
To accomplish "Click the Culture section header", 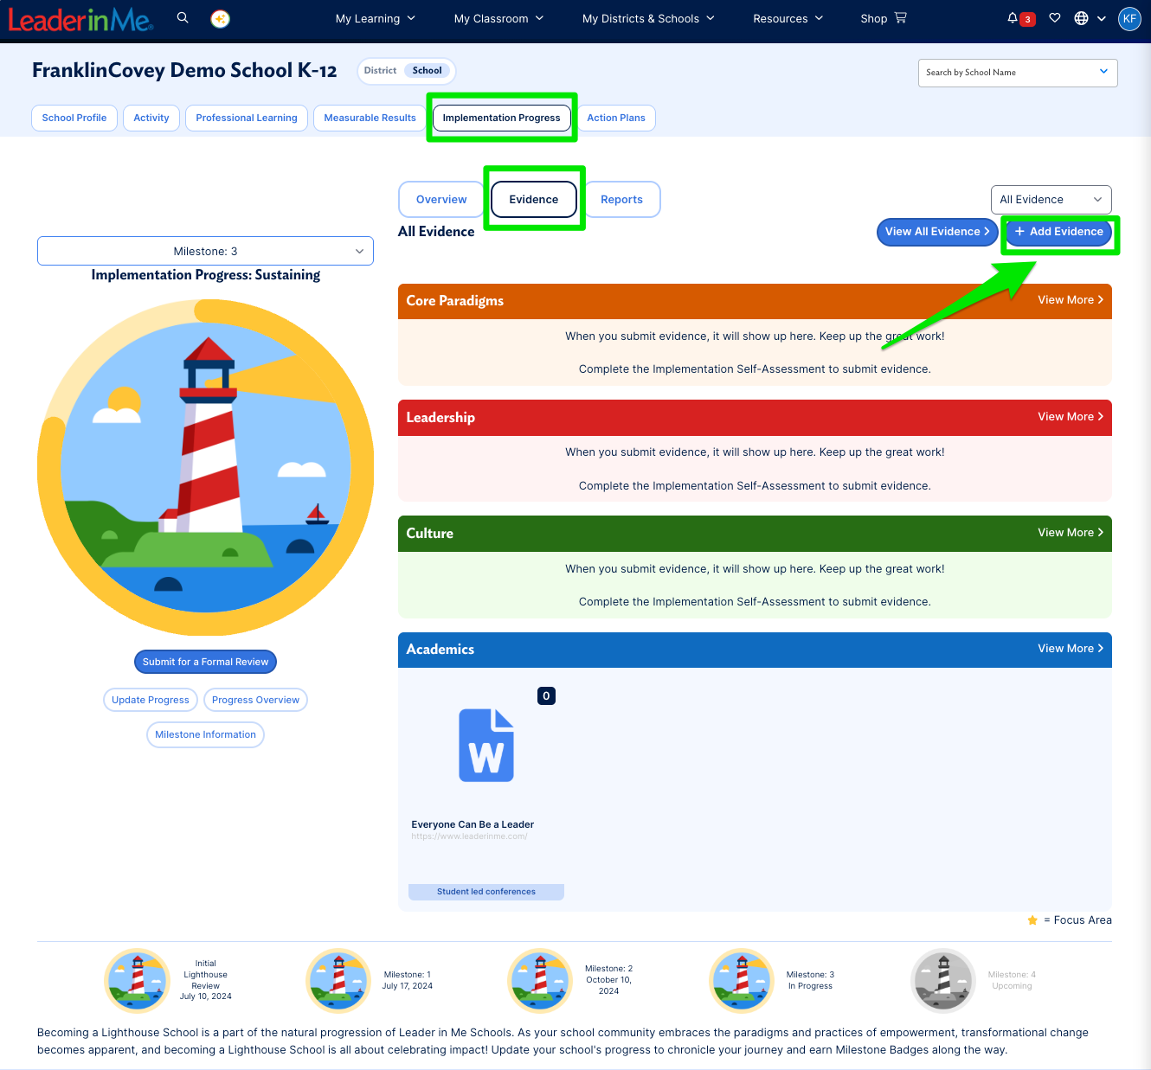I will (x=755, y=534).
